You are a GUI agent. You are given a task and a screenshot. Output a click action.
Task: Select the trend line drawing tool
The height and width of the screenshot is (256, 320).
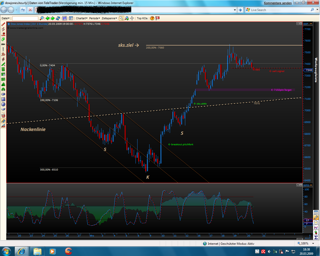pyautogui.click(x=3, y=24)
